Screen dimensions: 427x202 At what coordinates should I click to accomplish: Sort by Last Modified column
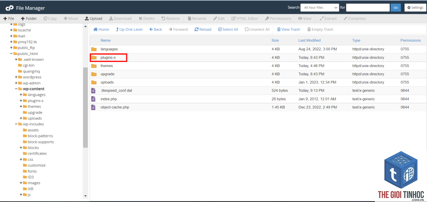click(309, 40)
